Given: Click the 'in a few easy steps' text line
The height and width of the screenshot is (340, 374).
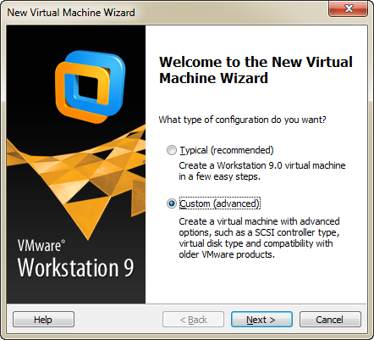Looking at the screenshot, I should (x=219, y=176).
